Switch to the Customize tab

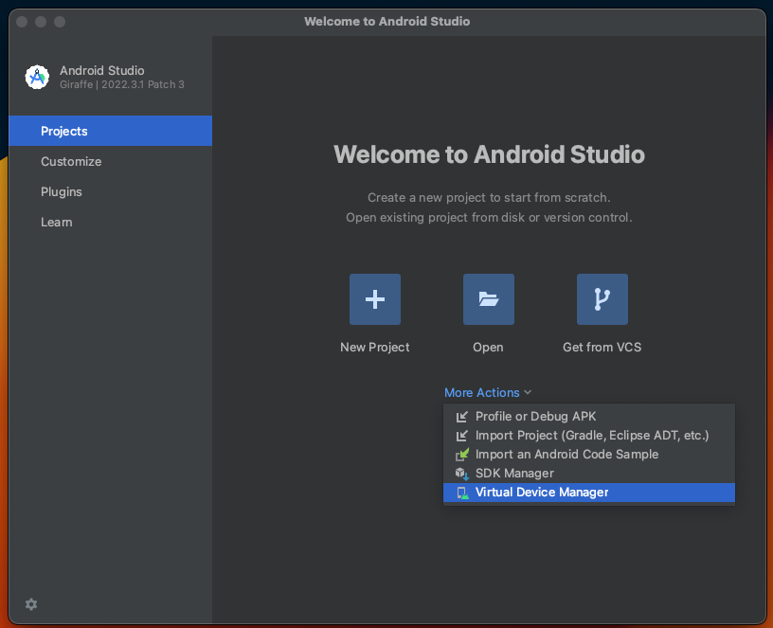click(111, 161)
